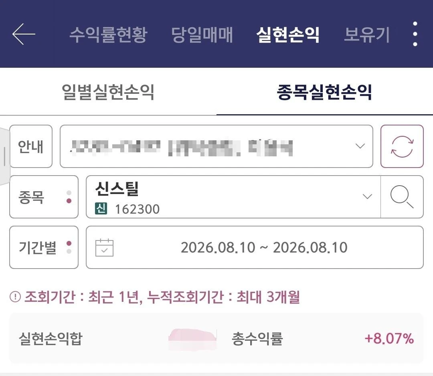Tap the magnifier stock search icon

point(402,197)
